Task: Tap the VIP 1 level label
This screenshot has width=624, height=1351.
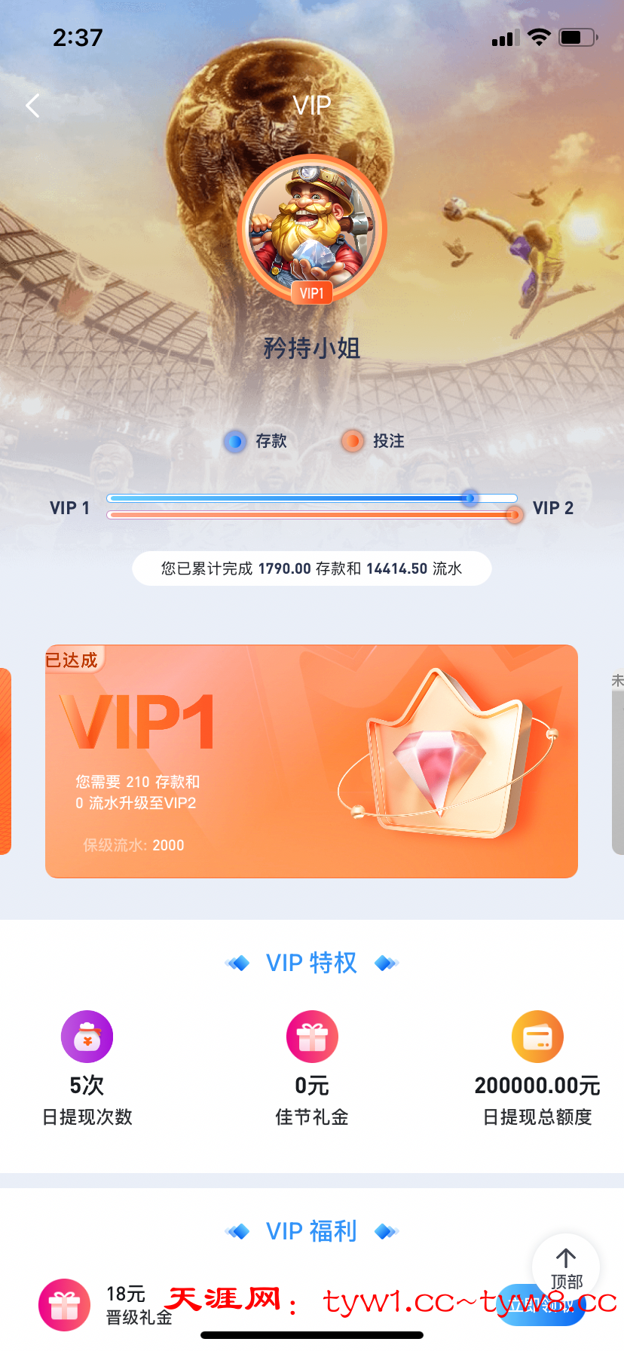Action: point(69,508)
